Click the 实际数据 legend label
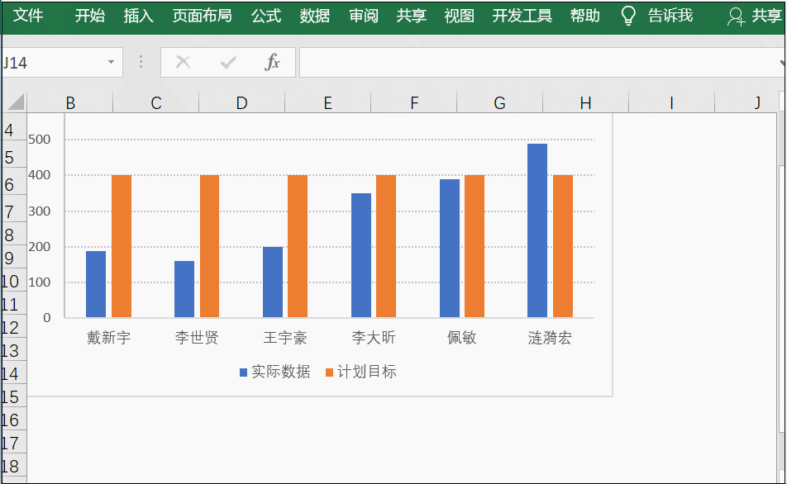 (x=281, y=372)
